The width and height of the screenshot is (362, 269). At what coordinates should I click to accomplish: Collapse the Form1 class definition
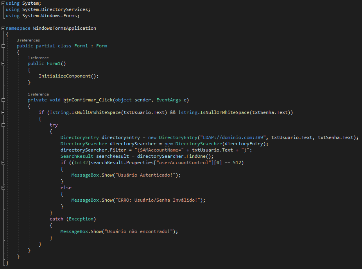click(x=3, y=46)
